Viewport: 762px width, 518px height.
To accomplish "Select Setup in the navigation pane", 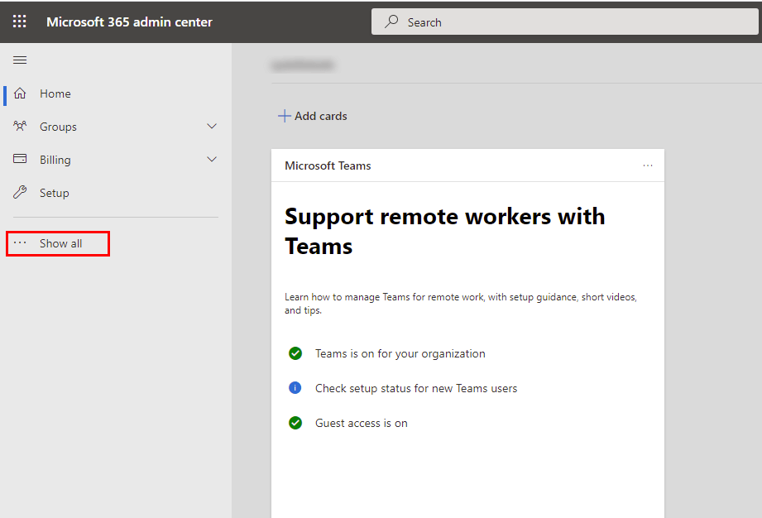I will tap(55, 193).
